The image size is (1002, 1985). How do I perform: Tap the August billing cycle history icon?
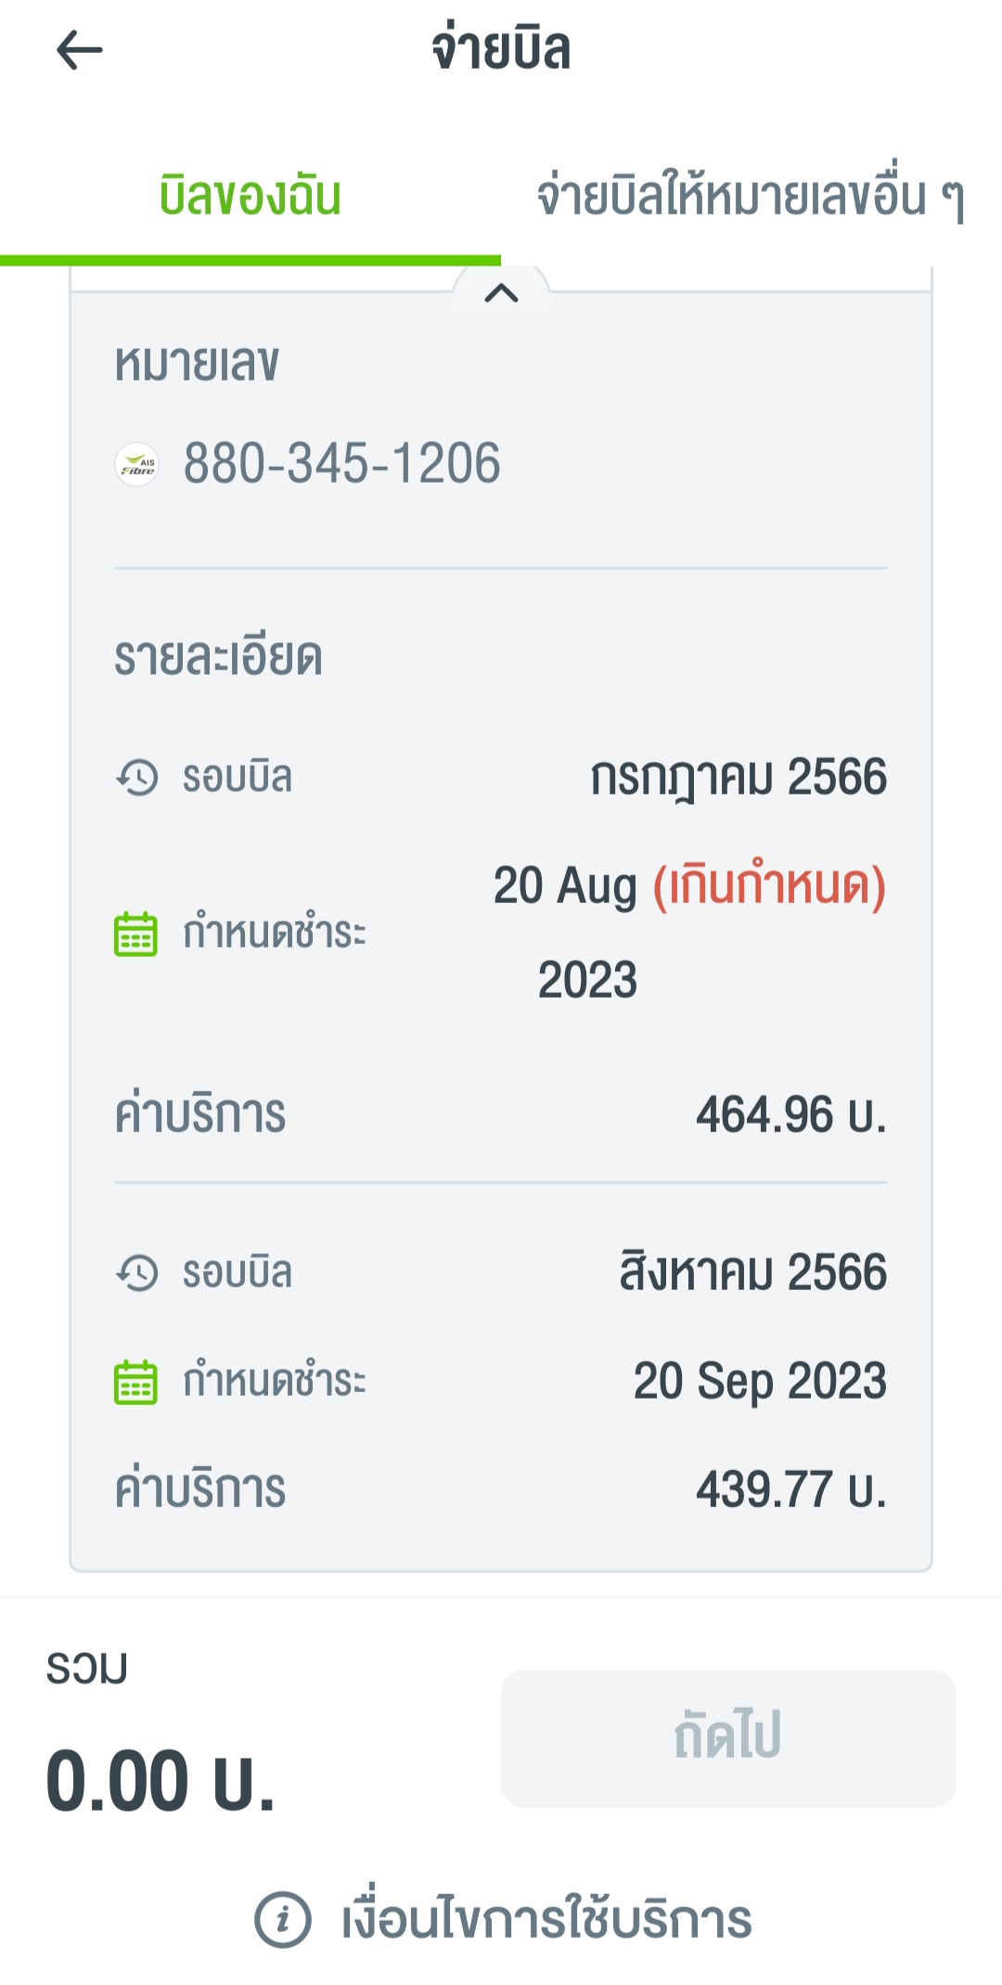click(x=137, y=1273)
